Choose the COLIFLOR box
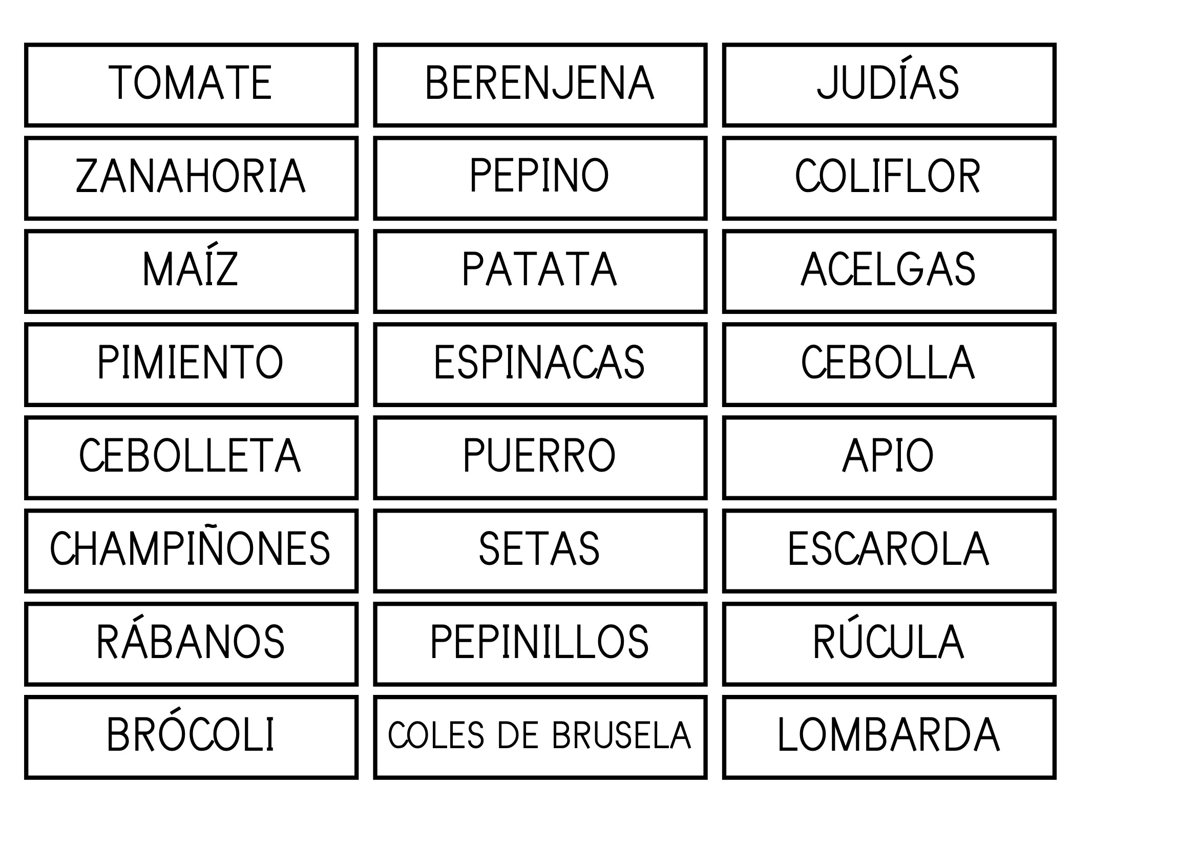 [x=889, y=178]
